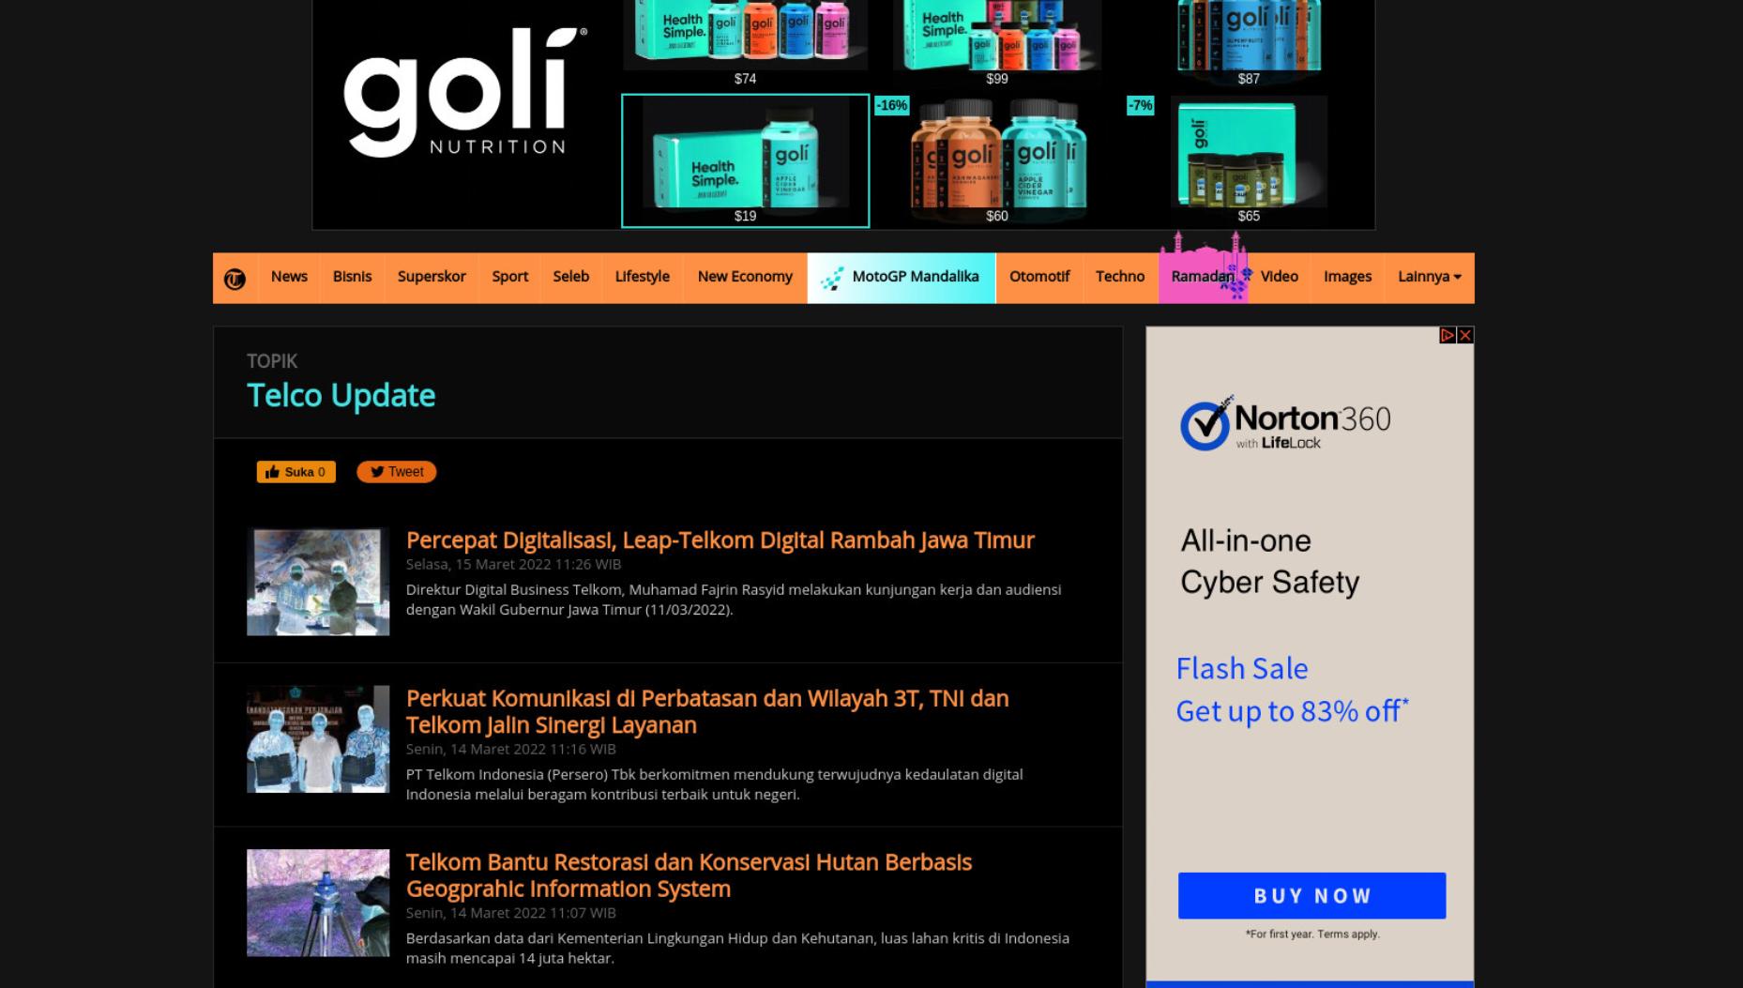Click the Tribunnews logo home icon
The height and width of the screenshot is (988, 1743).
click(x=235, y=279)
